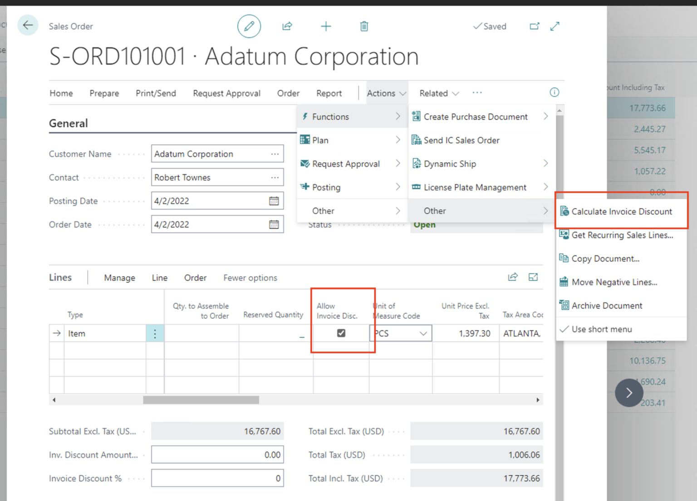697x501 pixels.
Task: Click the ellipsis next to Customer Name
Action: (x=275, y=154)
